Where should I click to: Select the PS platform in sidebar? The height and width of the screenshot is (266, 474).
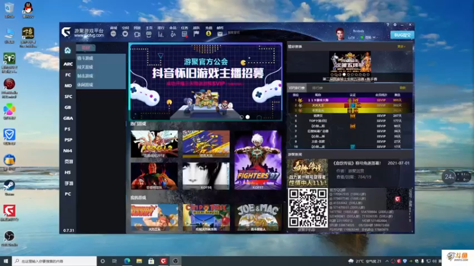pyautogui.click(x=68, y=129)
